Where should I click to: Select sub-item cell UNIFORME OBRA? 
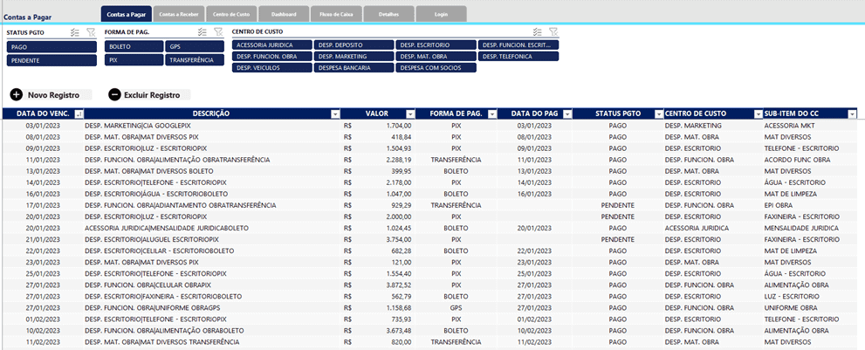(810, 307)
